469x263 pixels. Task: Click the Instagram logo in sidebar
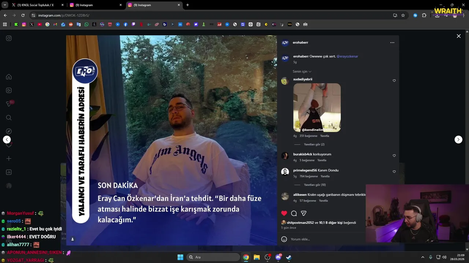click(9, 38)
